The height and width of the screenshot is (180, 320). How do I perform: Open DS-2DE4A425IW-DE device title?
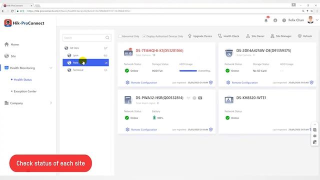click(x=263, y=50)
